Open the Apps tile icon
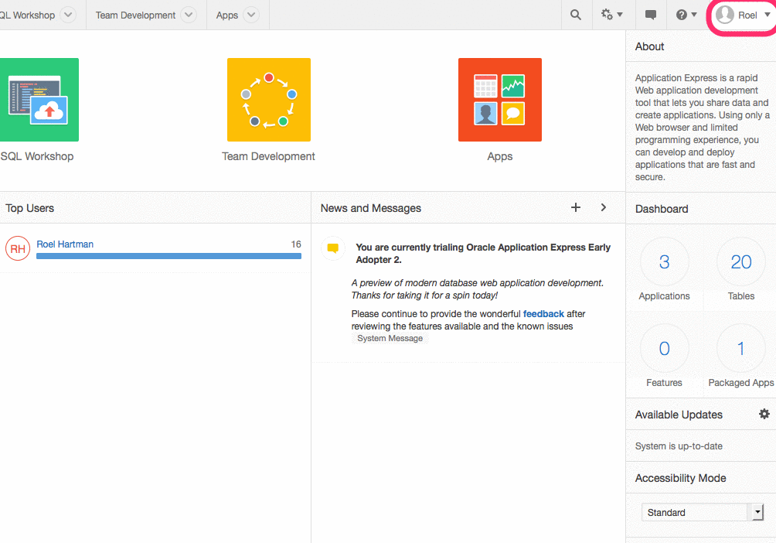The height and width of the screenshot is (543, 776). [x=500, y=100]
